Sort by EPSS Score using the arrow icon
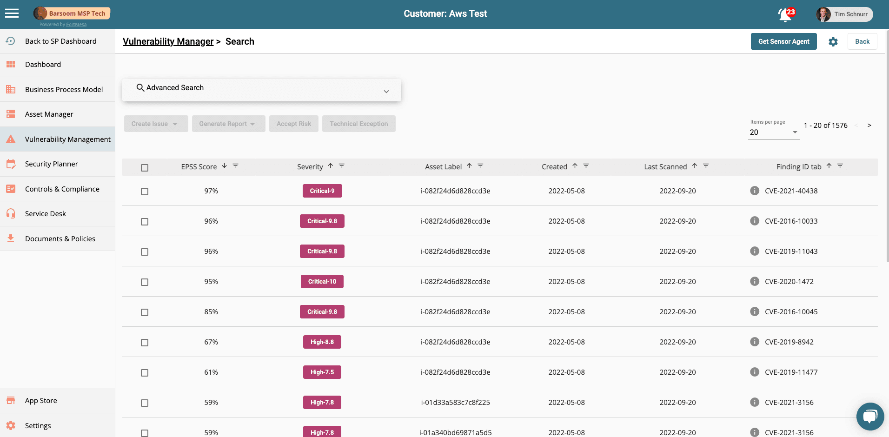The height and width of the screenshot is (437, 889). pyautogui.click(x=225, y=166)
